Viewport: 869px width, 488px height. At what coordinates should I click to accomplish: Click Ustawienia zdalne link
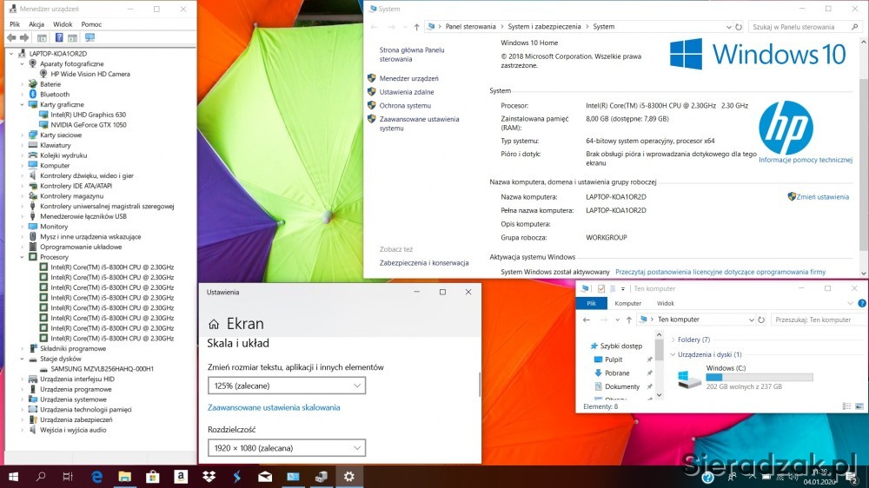click(x=407, y=92)
